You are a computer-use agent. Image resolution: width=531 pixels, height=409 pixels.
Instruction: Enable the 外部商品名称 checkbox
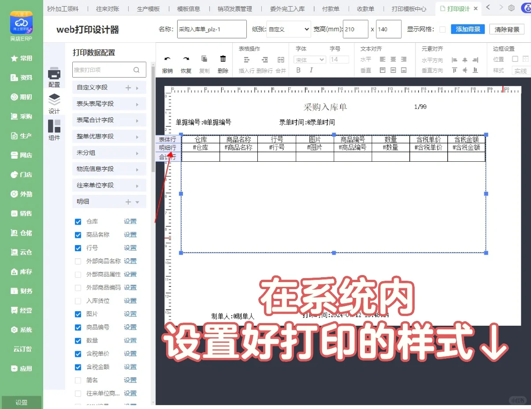[x=78, y=261]
